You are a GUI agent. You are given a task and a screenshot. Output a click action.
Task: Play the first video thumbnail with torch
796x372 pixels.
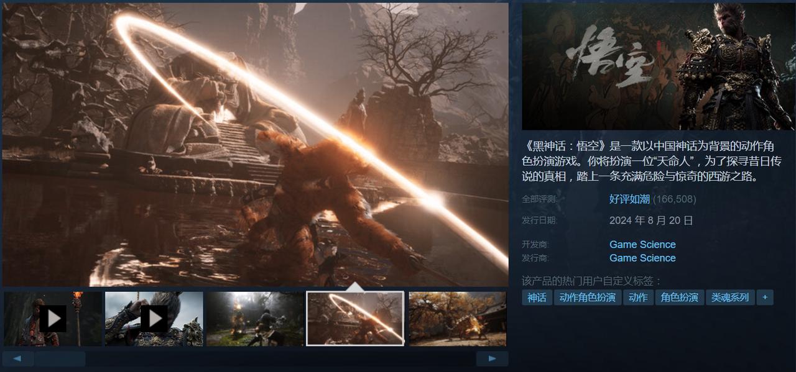[x=53, y=319]
